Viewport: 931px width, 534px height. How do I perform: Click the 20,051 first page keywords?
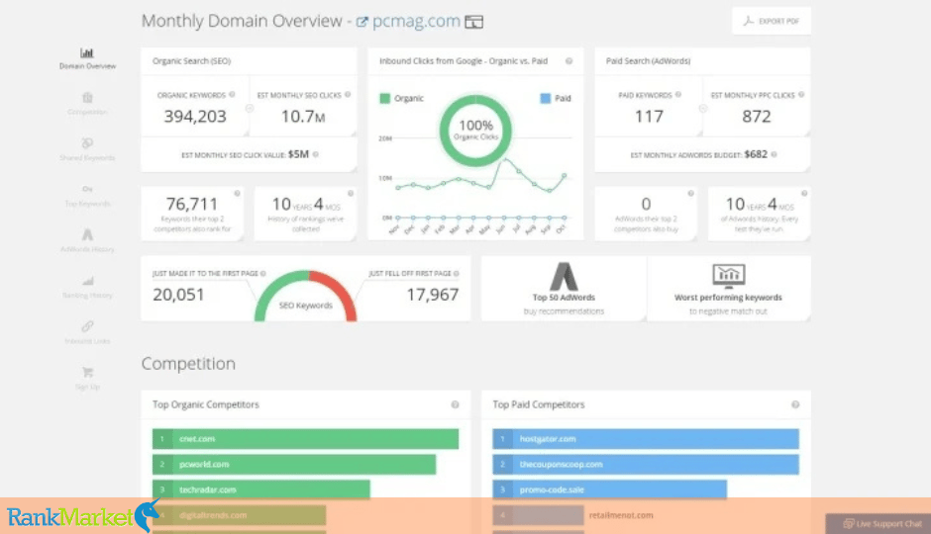[178, 295]
